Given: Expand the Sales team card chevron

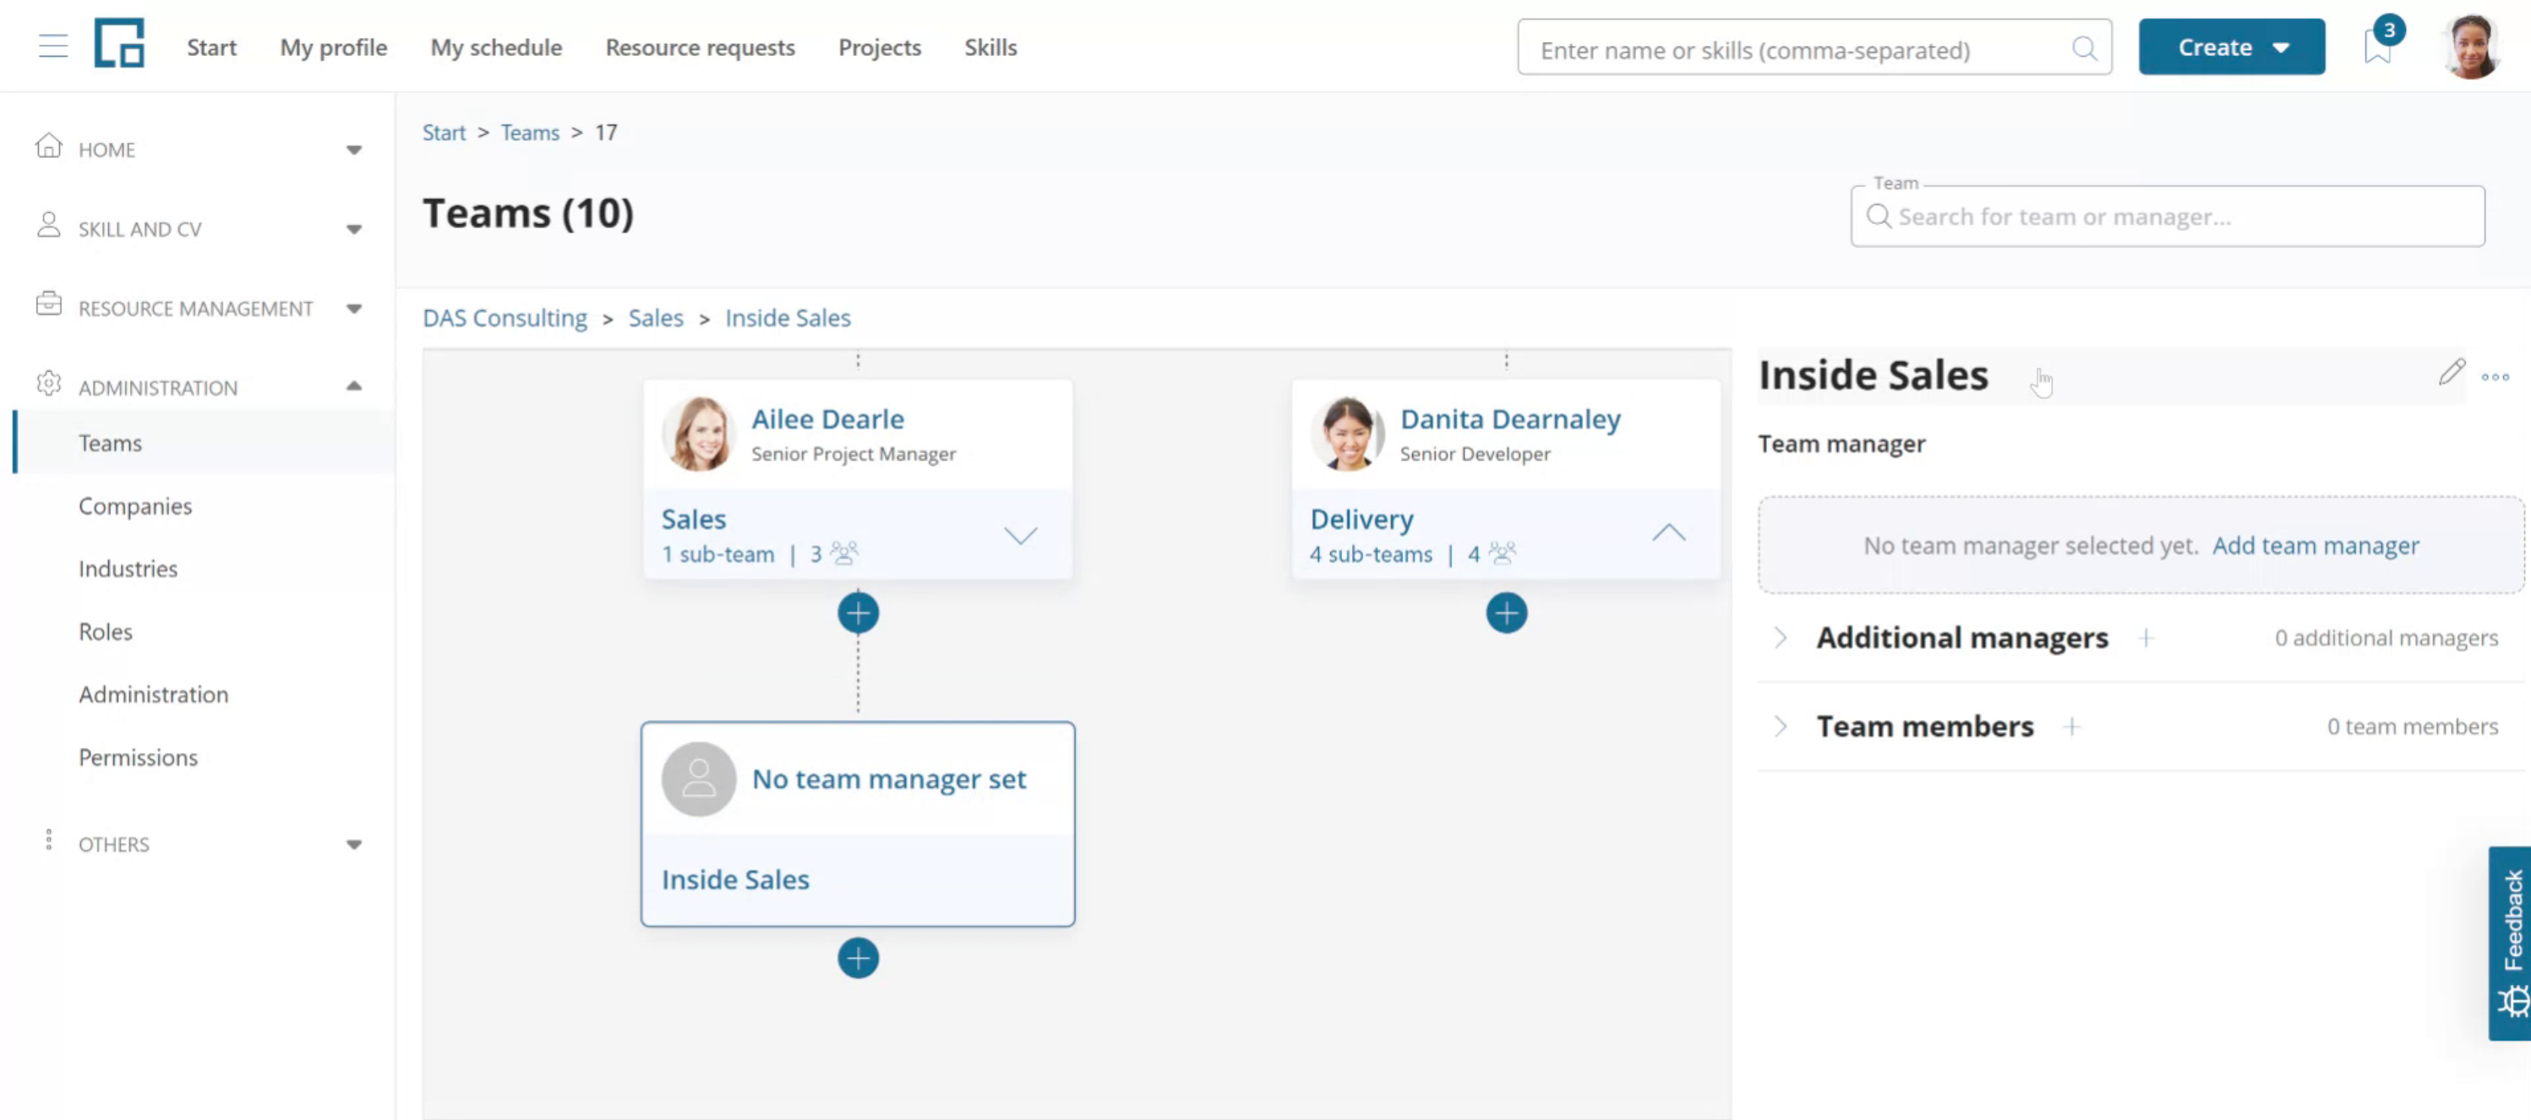Looking at the screenshot, I should tap(1020, 535).
